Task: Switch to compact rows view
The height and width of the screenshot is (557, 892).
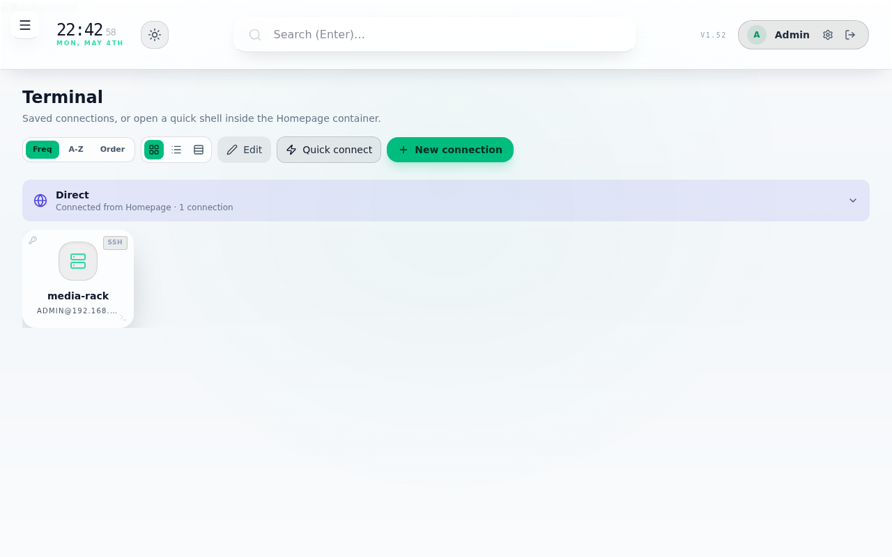Action: point(199,150)
